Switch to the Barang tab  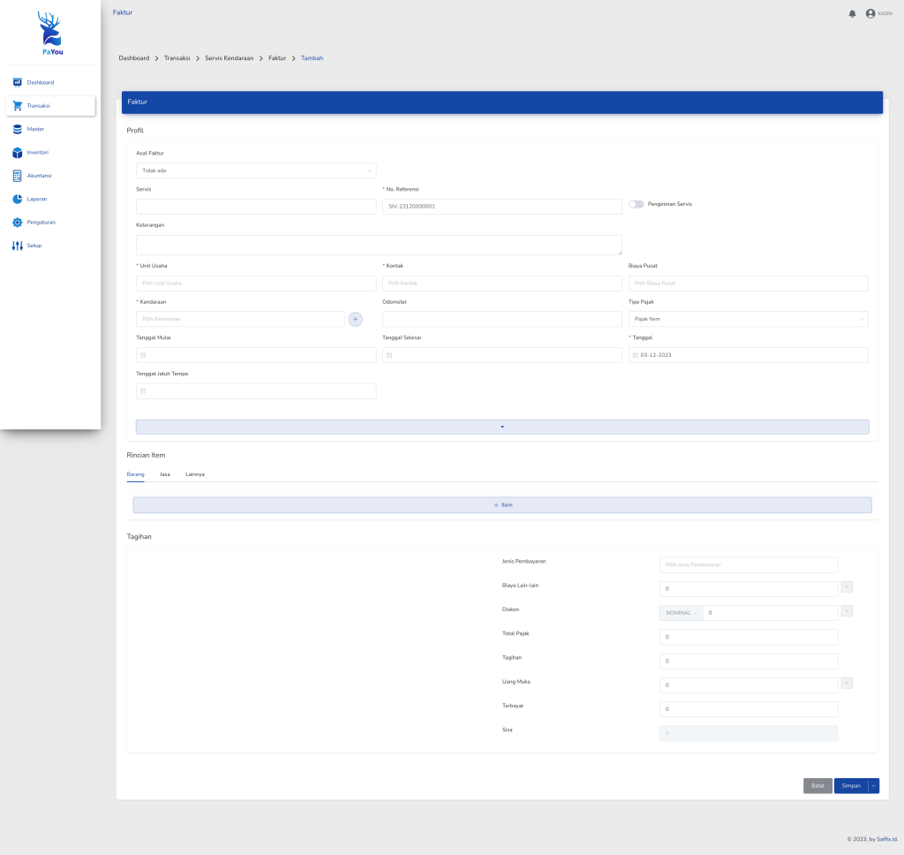(135, 474)
